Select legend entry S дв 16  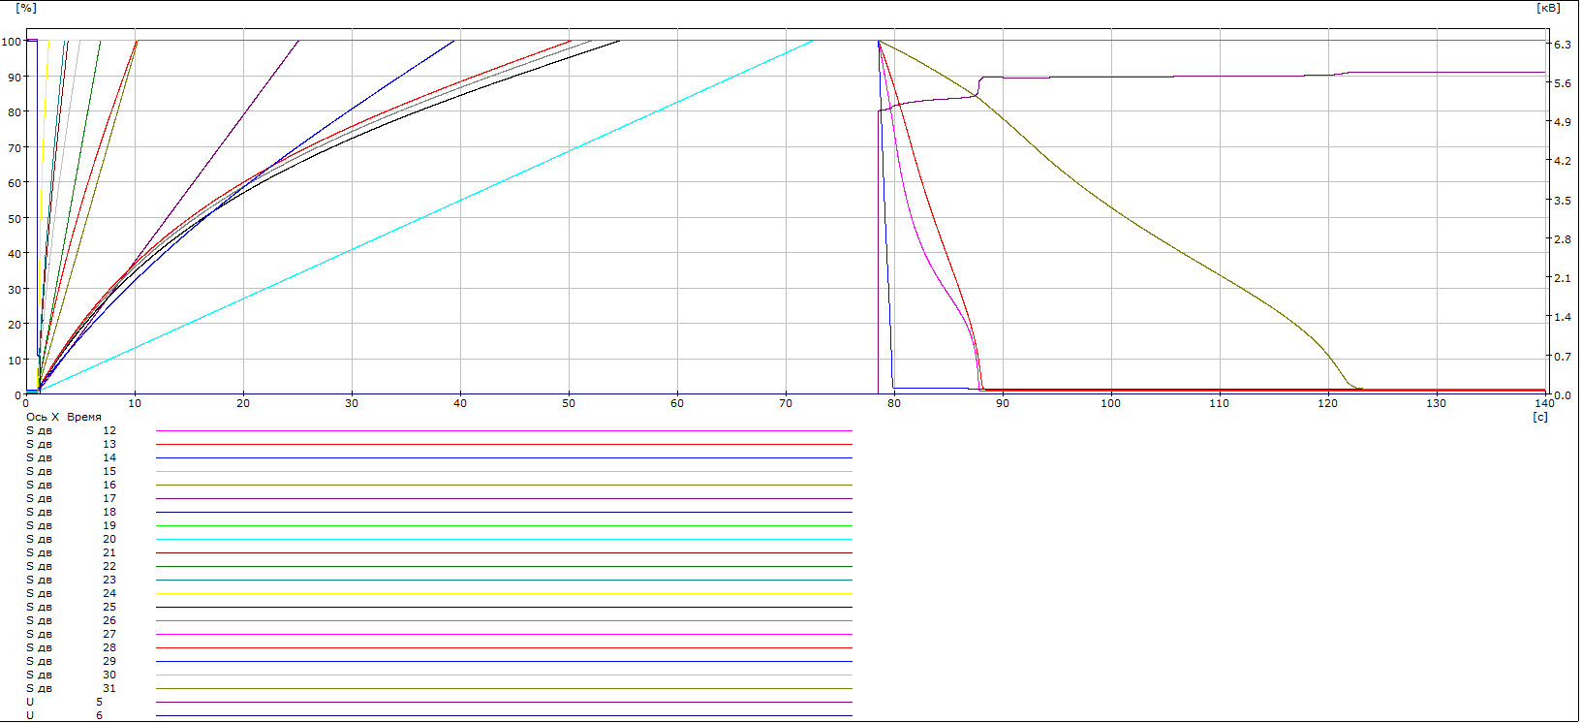[x=71, y=485]
